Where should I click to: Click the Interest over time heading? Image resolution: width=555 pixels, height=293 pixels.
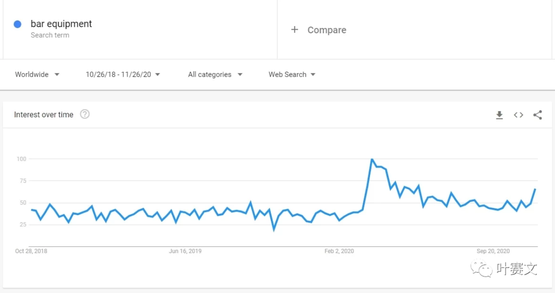pyautogui.click(x=44, y=115)
